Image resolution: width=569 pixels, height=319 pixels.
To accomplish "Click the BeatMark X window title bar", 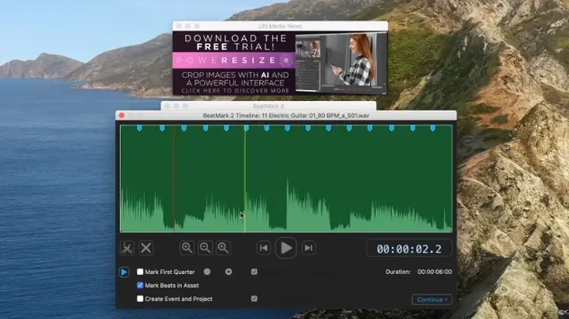I will [x=269, y=106].
